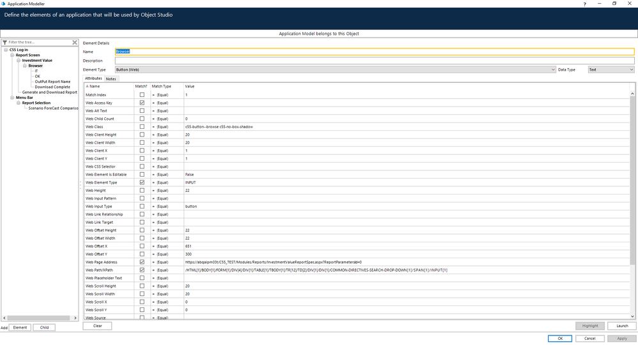Uncheck Match for Web Path/XPath
The height and width of the screenshot is (345, 638).
(142, 270)
